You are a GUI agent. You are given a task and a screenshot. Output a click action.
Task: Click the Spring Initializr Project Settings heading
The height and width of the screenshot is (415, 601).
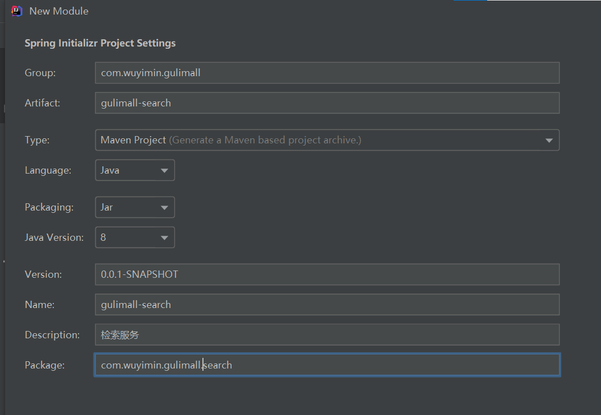click(x=100, y=43)
